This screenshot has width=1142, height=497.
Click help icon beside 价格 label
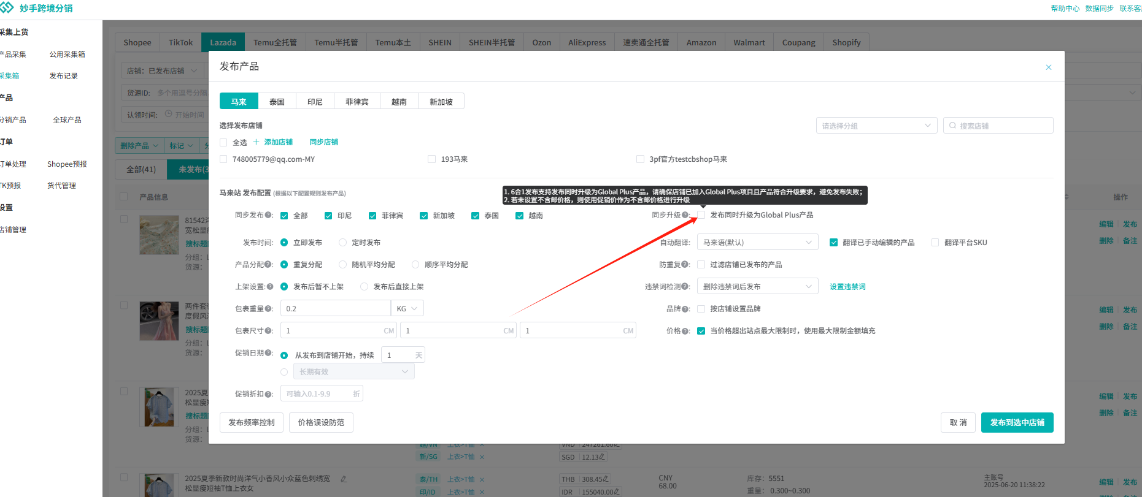(685, 331)
